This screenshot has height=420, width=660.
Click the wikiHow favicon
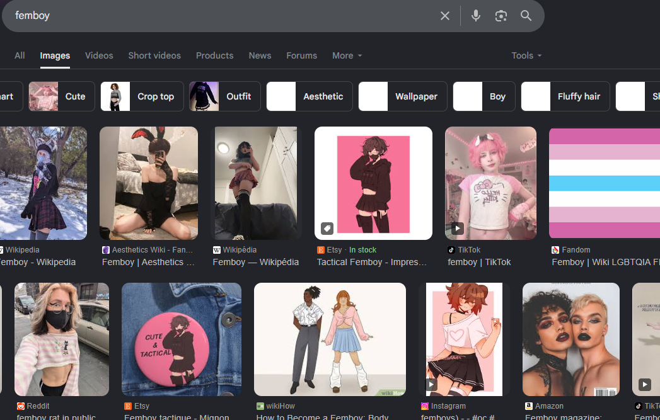click(260, 406)
